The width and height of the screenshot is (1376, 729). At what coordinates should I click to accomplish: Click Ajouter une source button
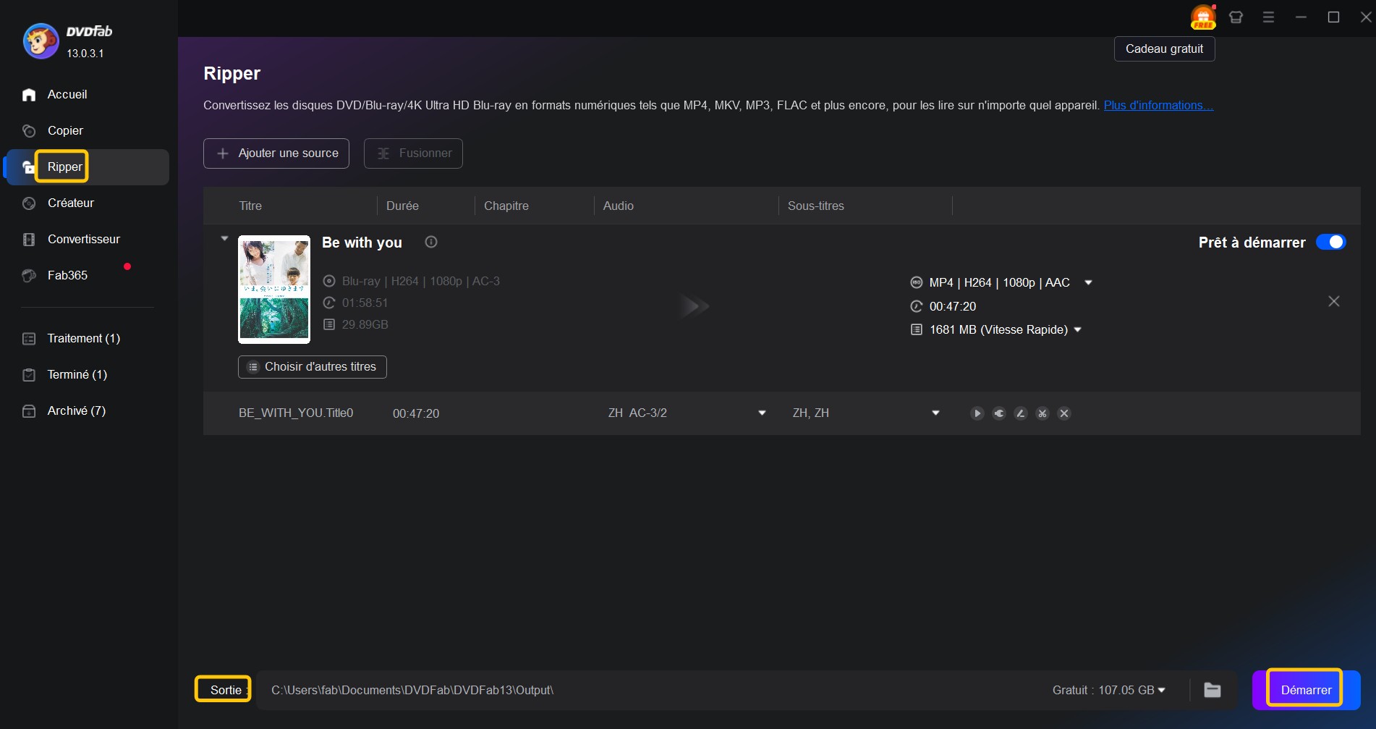(276, 153)
